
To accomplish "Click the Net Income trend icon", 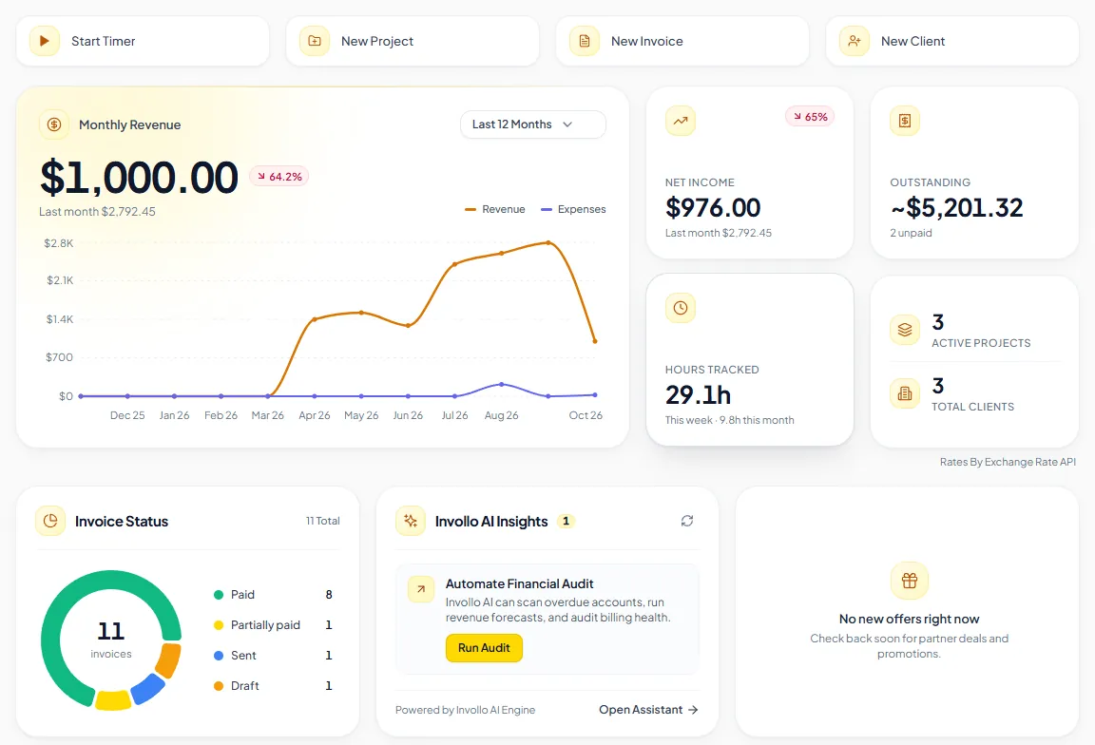I will (x=681, y=121).
